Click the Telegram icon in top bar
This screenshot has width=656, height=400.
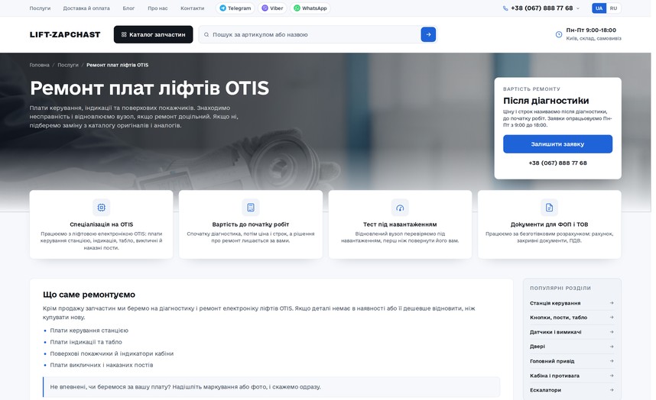pyautogui.click(x=222, y=8)
